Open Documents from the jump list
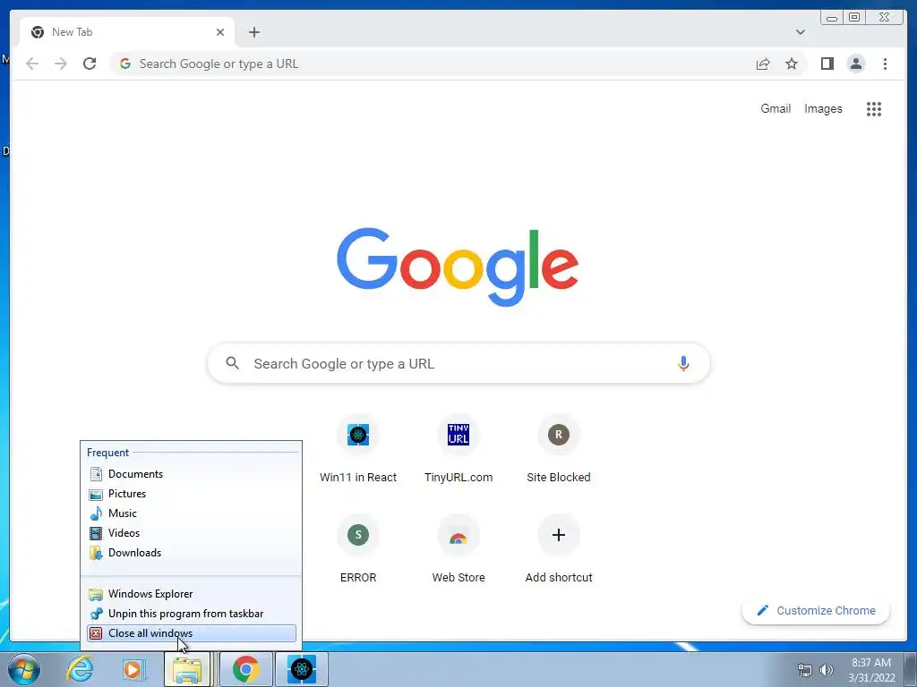Image resolution: width=917 pixels, height=687 pixels. 192,474
